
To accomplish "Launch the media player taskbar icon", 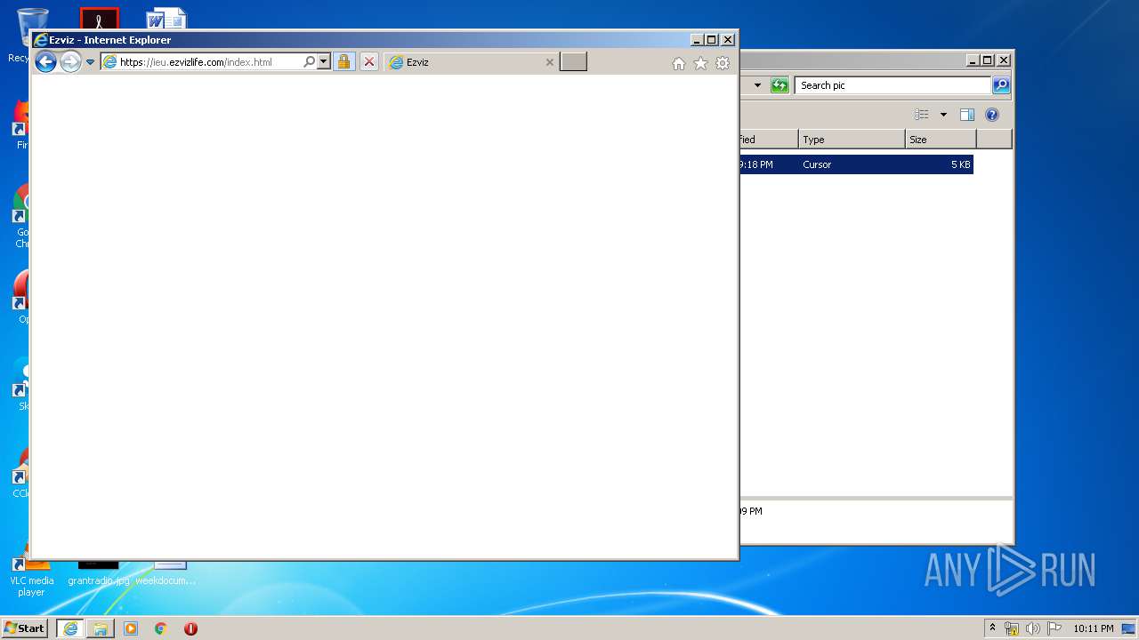I will pyautogui.click(x=131, y=628).
